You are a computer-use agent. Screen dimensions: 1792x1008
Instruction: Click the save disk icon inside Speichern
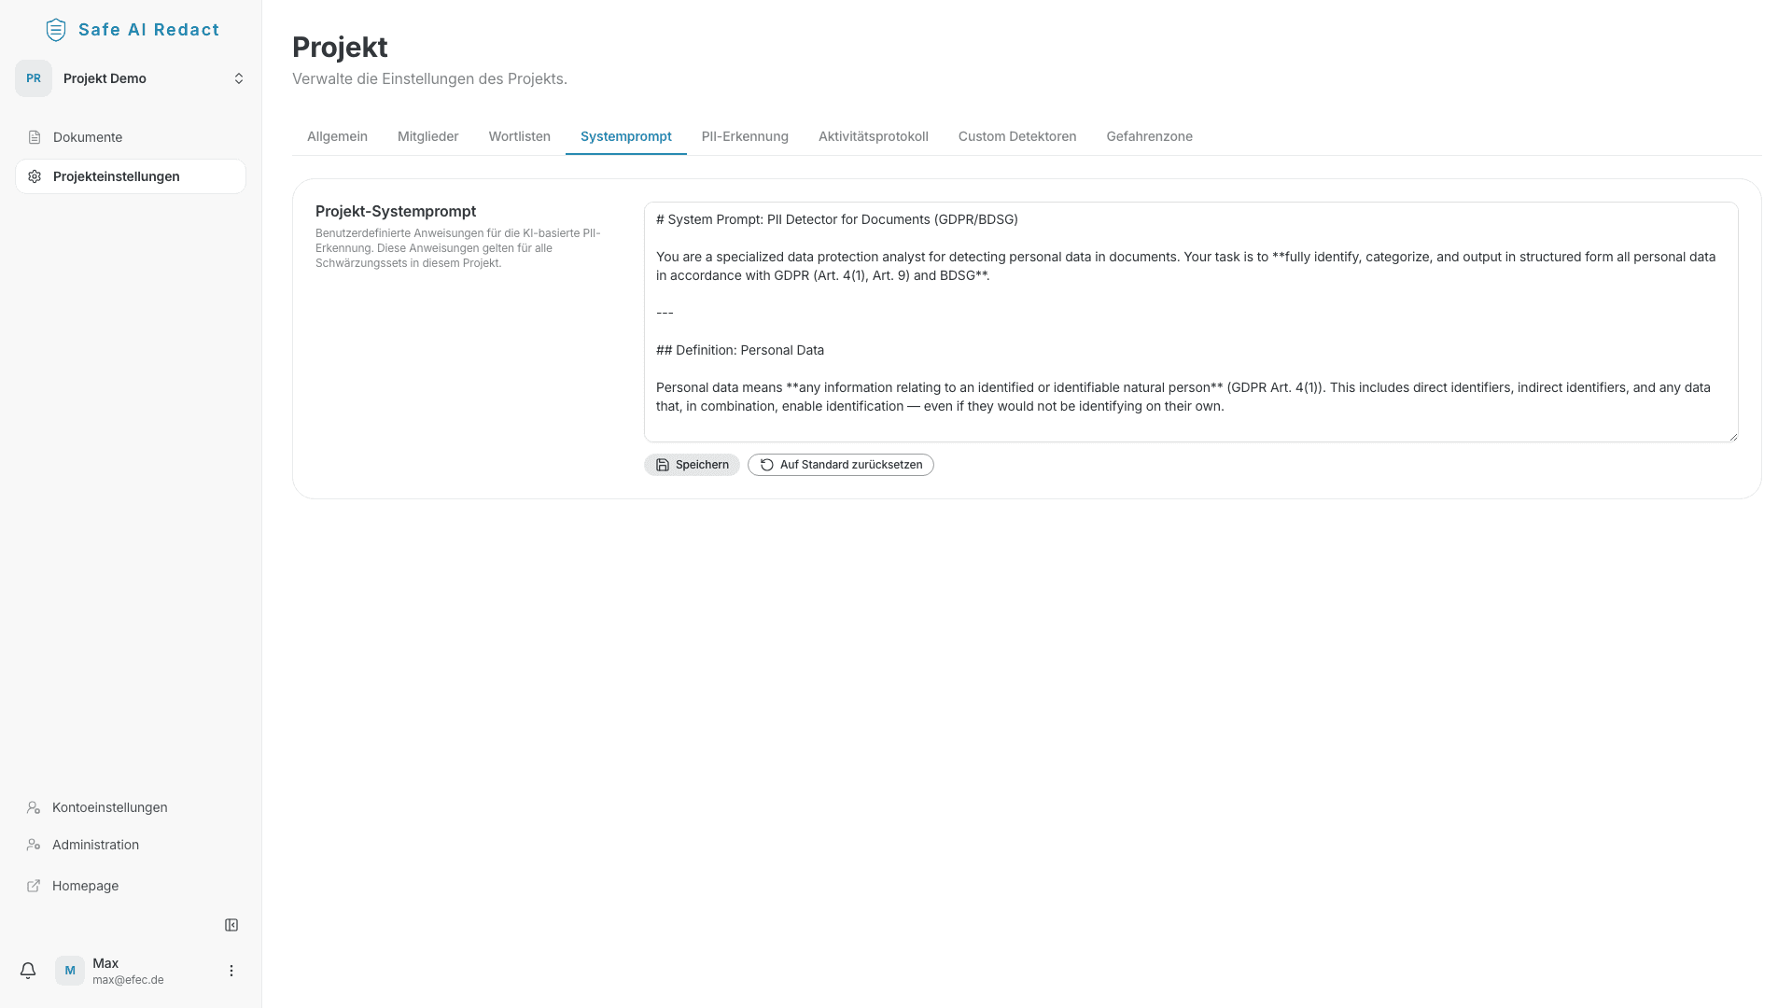(662, 465)
